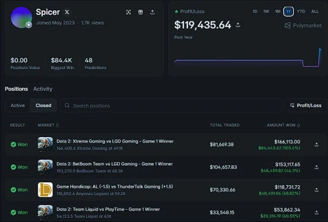Image resolution: width=328 pixels, height=222 pixels.
Task: Click the RESULT column header
Action: [x=17, y=125]
